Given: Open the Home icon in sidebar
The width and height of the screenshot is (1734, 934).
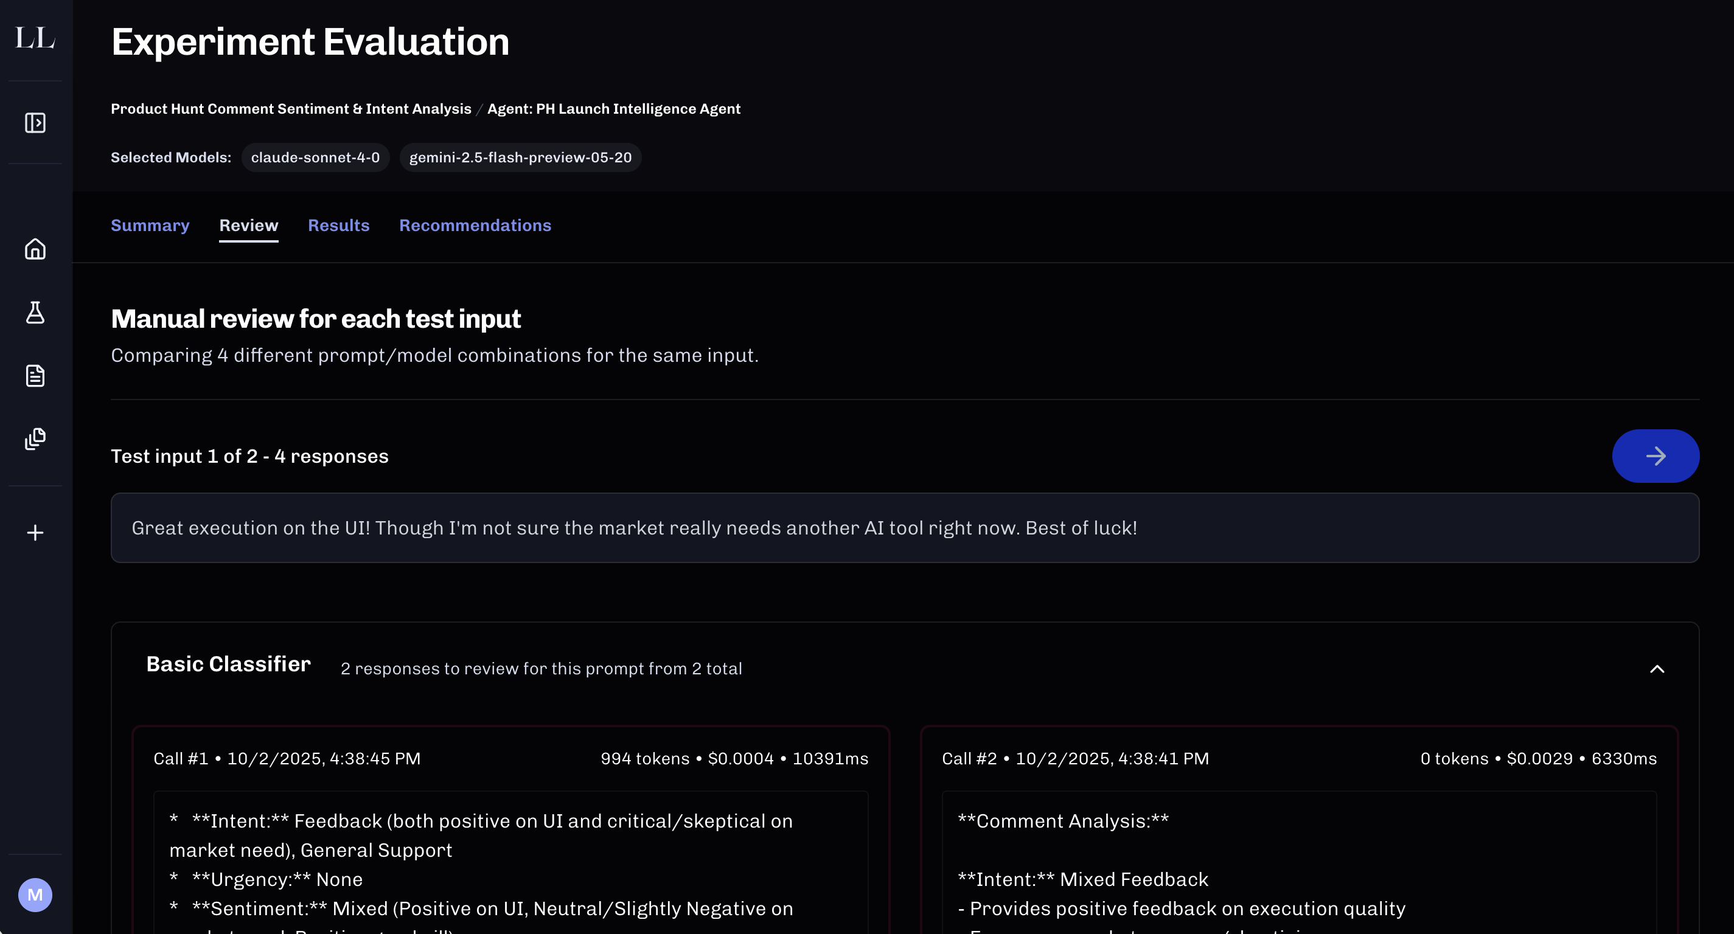Looking at the screenshot, I should pos(35,250).
